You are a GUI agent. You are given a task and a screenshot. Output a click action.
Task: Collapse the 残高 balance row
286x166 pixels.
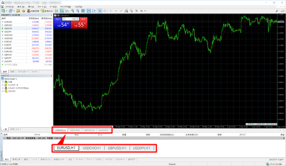(x=4, y=138)
